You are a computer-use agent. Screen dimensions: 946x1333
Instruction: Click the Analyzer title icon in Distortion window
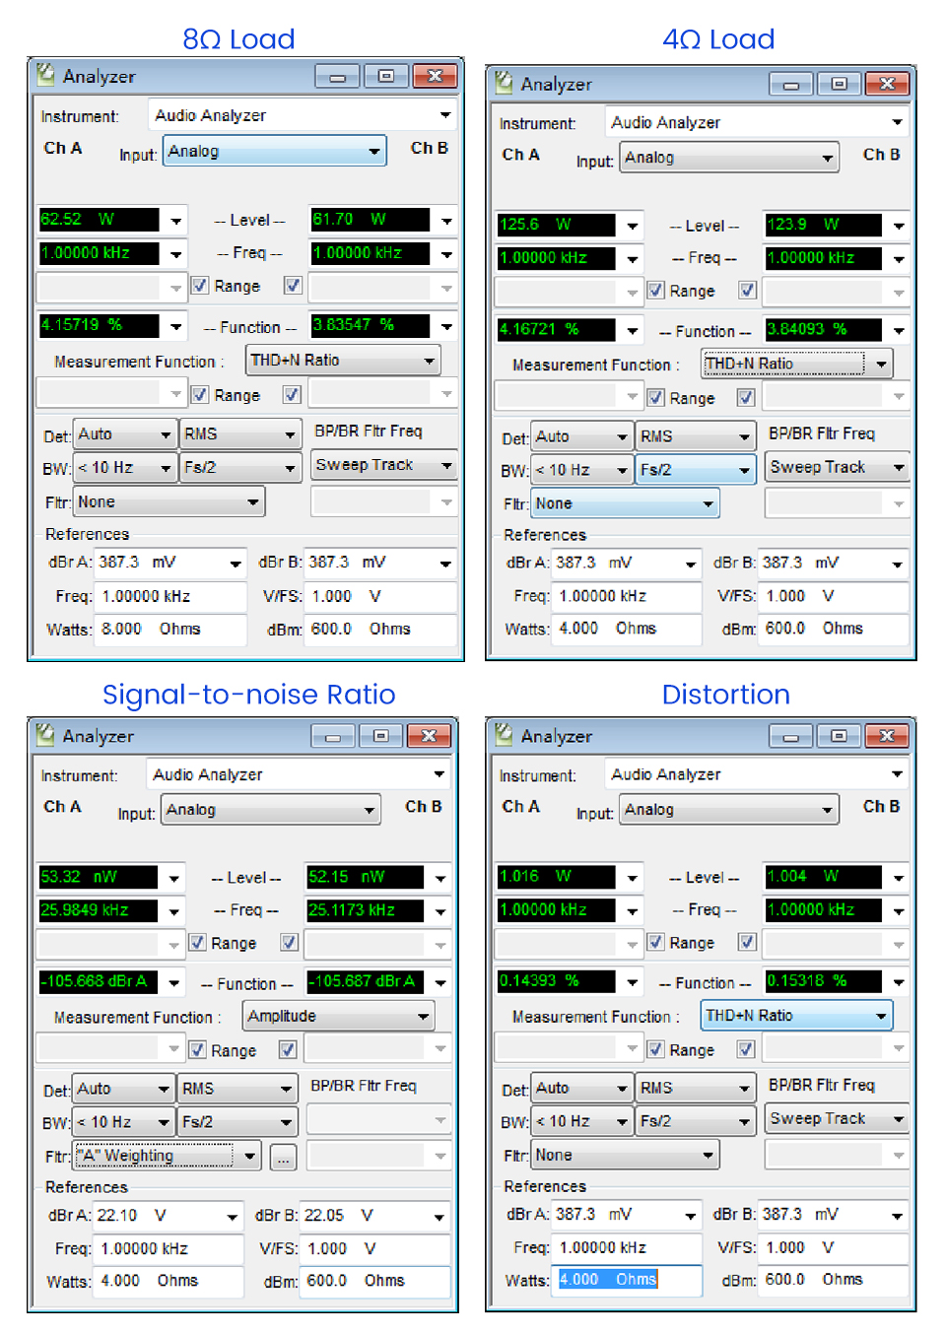pyautogui.click(x=504, y=735)
